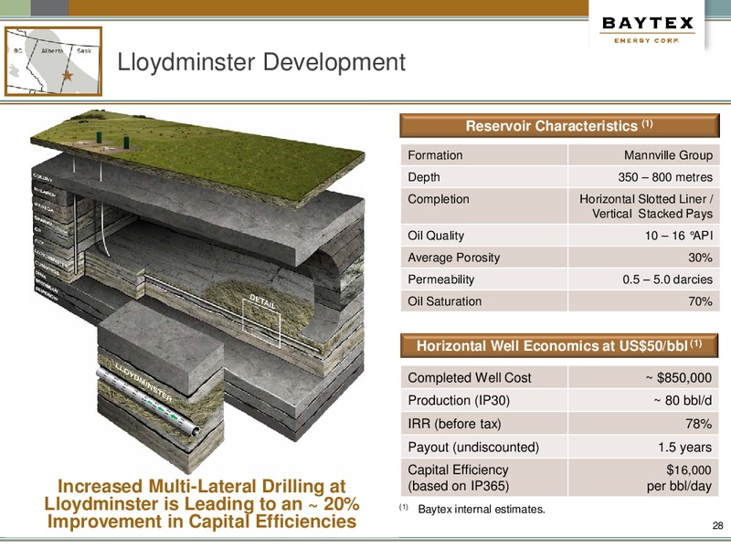Click the 'Baytex internal estimates.' footnote
The image size is (731, 548).
click(x=482, y=510)
